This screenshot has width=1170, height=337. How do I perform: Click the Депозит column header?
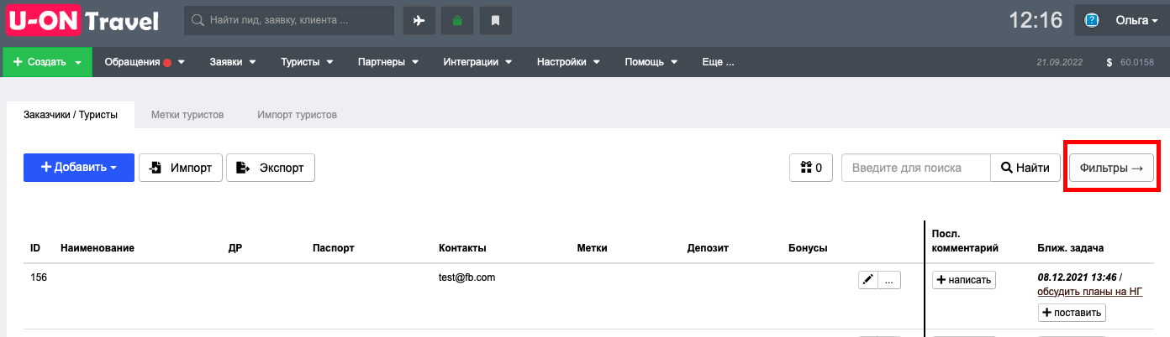coord(707,248)
